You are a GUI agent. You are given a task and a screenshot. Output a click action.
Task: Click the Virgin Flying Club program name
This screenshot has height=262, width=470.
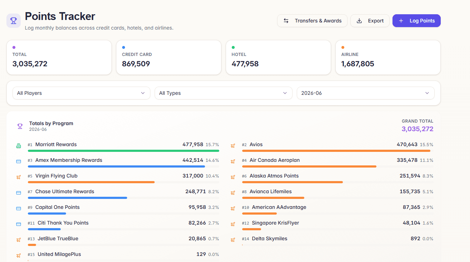[56, 176]
